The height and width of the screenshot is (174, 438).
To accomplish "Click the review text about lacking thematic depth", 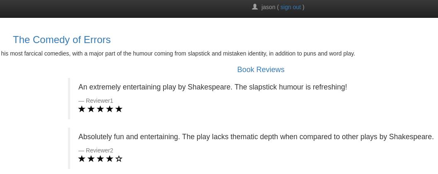I will click(256, 137).
